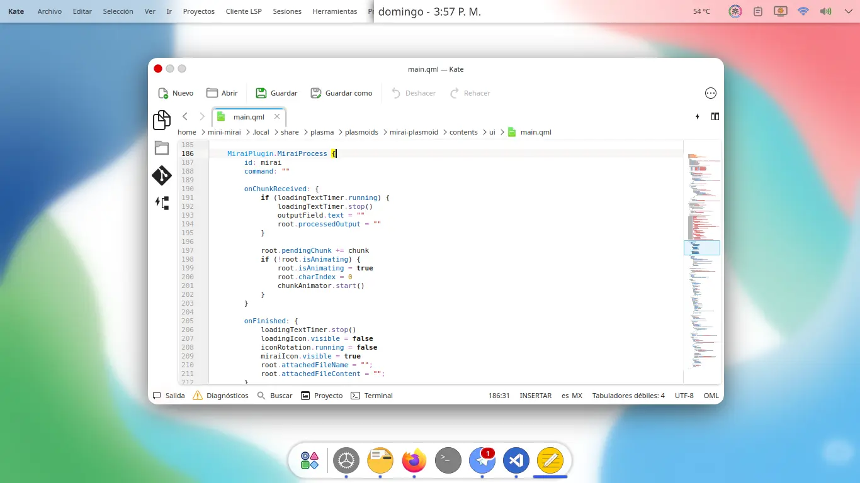This screenshot has height=483, width=860.
Task: Toggle INSERTAR input mode
Action: 535,396
